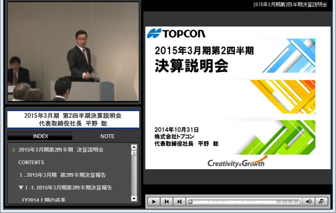Screen dimensions: 336x213
Task: Open Ⅰ. 2015年3月期 第2四半期決算報告 entry
Action: pyautogui.click(x=63, y=175)
